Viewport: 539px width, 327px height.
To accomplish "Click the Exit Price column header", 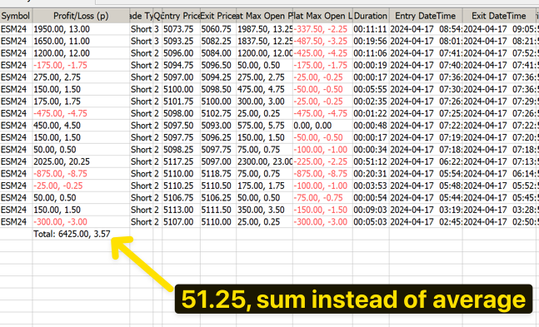I will (218, 16).
